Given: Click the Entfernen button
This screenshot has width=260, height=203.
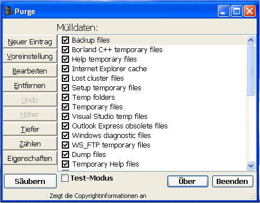Looking at the screenshot, I should [x=30, y=85].
